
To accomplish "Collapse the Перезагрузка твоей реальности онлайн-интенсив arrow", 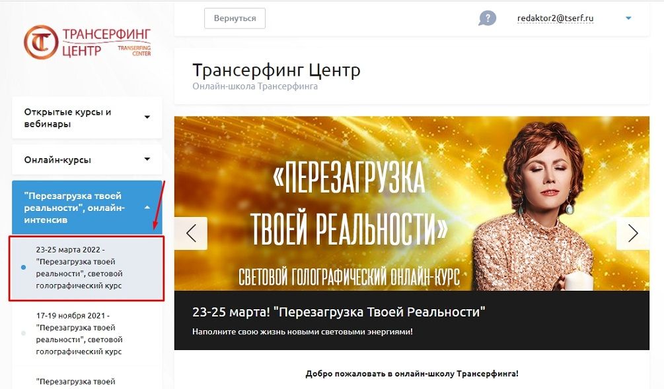I will point(147,208).
